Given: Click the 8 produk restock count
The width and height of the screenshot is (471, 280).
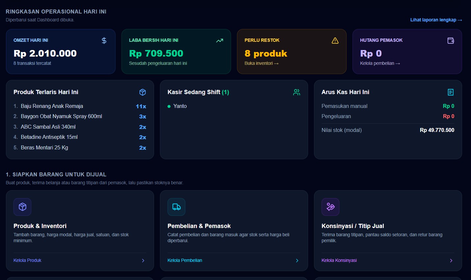Looking at the screenshot, I should (x=266, y=53).
